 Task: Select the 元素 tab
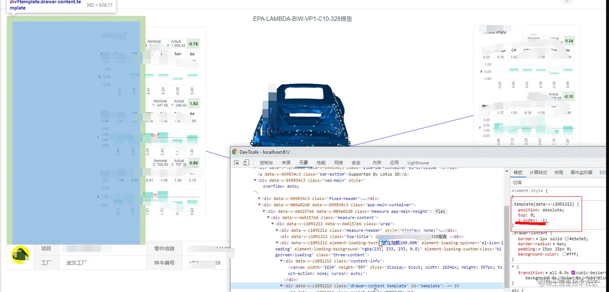pos(303,163)
